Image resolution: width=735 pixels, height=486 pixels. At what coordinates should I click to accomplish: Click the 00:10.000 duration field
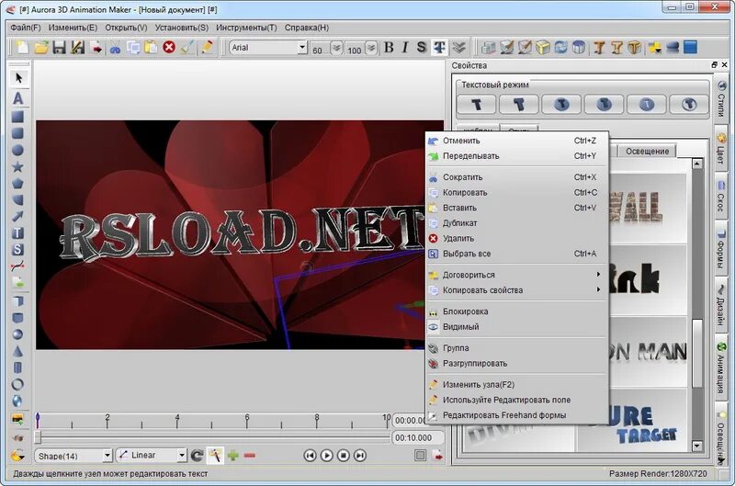tap(418, 437)
